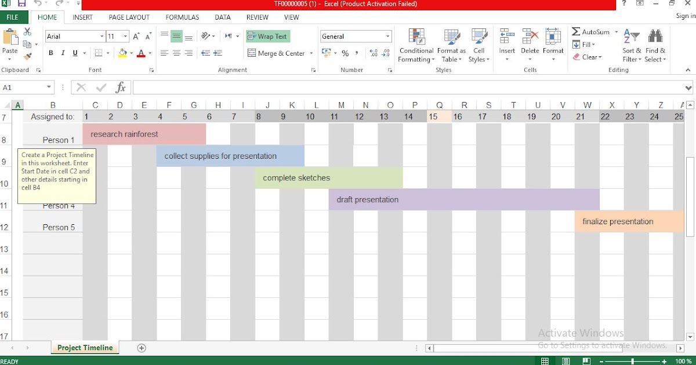
Task: Toggle Italic formatting
Action: coord(63,53)
